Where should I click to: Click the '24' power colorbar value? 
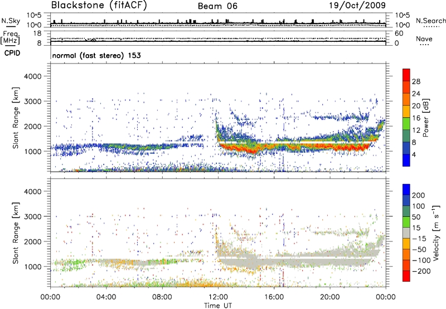(416, 94)
